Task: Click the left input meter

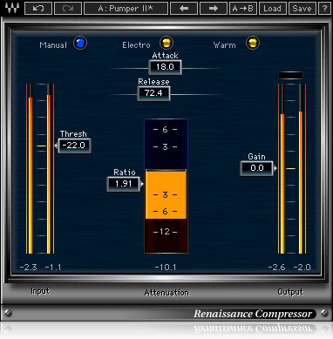Action: (31, 169)
